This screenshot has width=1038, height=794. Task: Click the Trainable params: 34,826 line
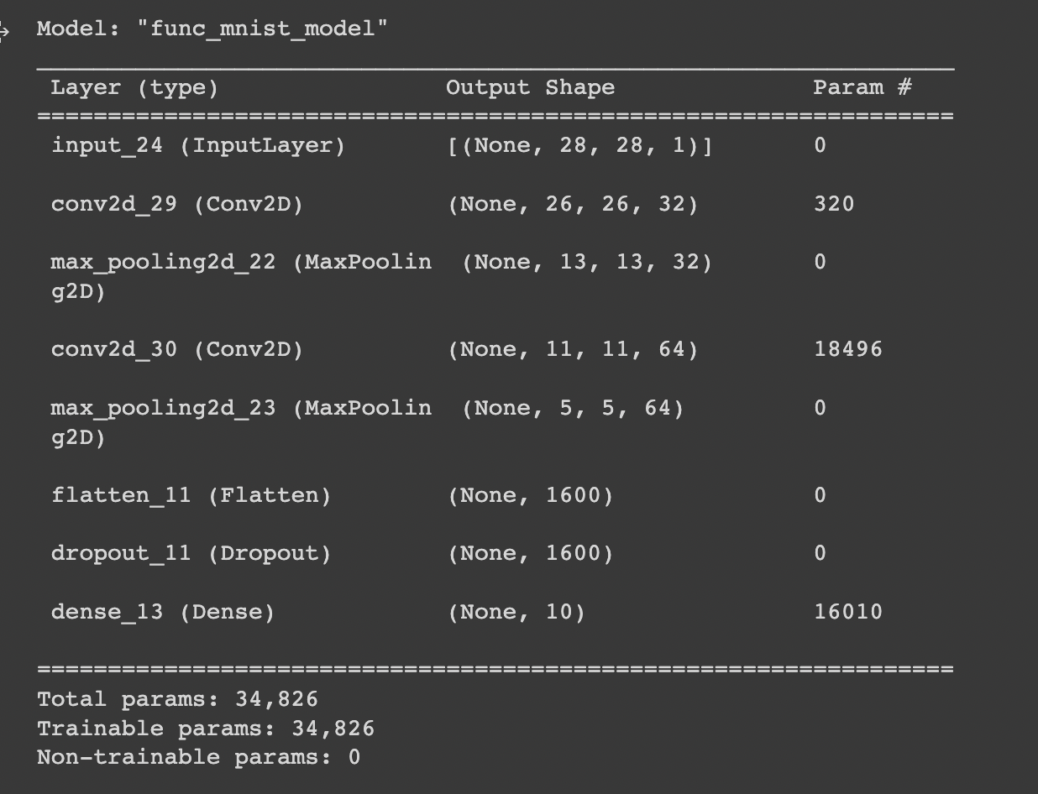point(206,729)
